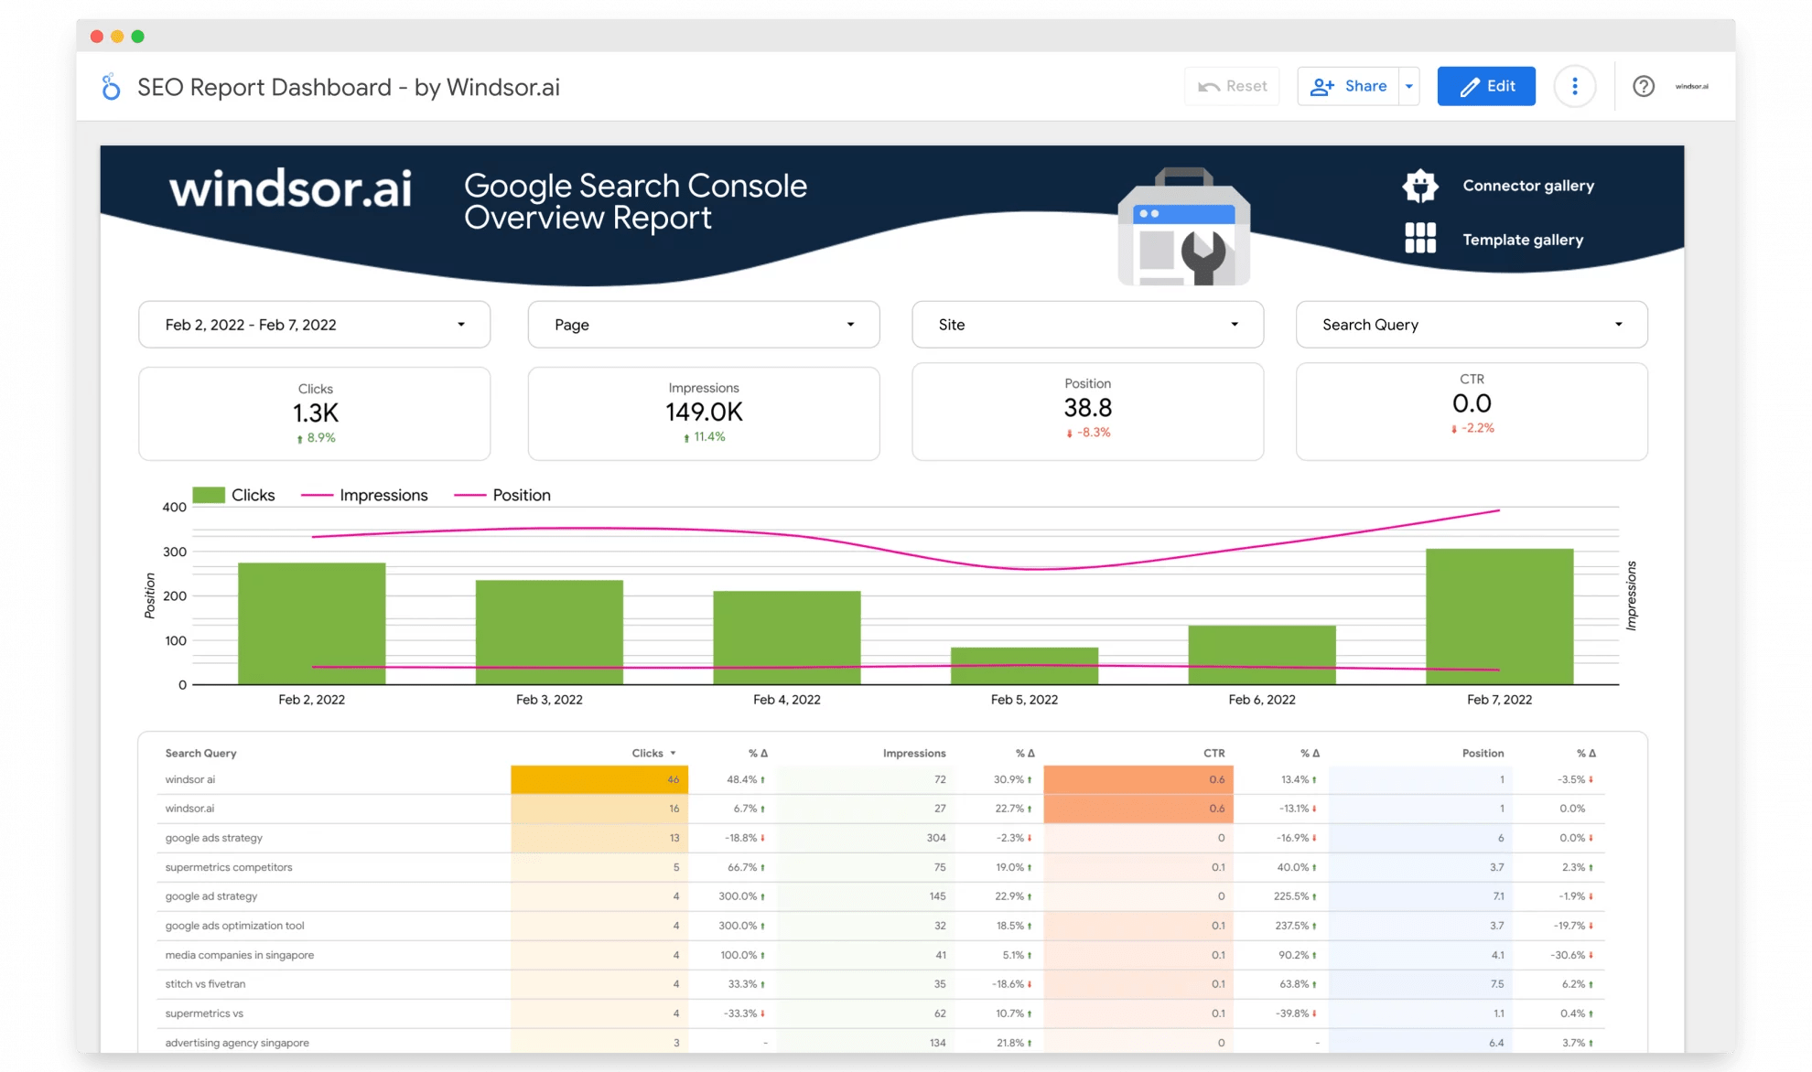Click the Looker Studio logo icon
The image size is (1812, 1072).
(111, 87)
